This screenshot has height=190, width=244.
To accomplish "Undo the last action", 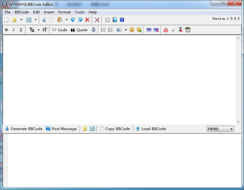I will click(73, 20).
